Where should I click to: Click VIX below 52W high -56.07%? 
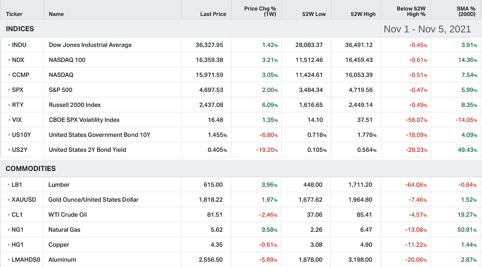pos(416,120)
